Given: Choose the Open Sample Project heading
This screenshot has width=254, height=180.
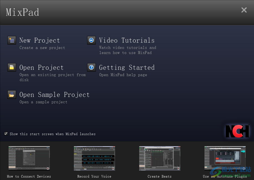Looking at the screenshot, I should coord(55,95).
